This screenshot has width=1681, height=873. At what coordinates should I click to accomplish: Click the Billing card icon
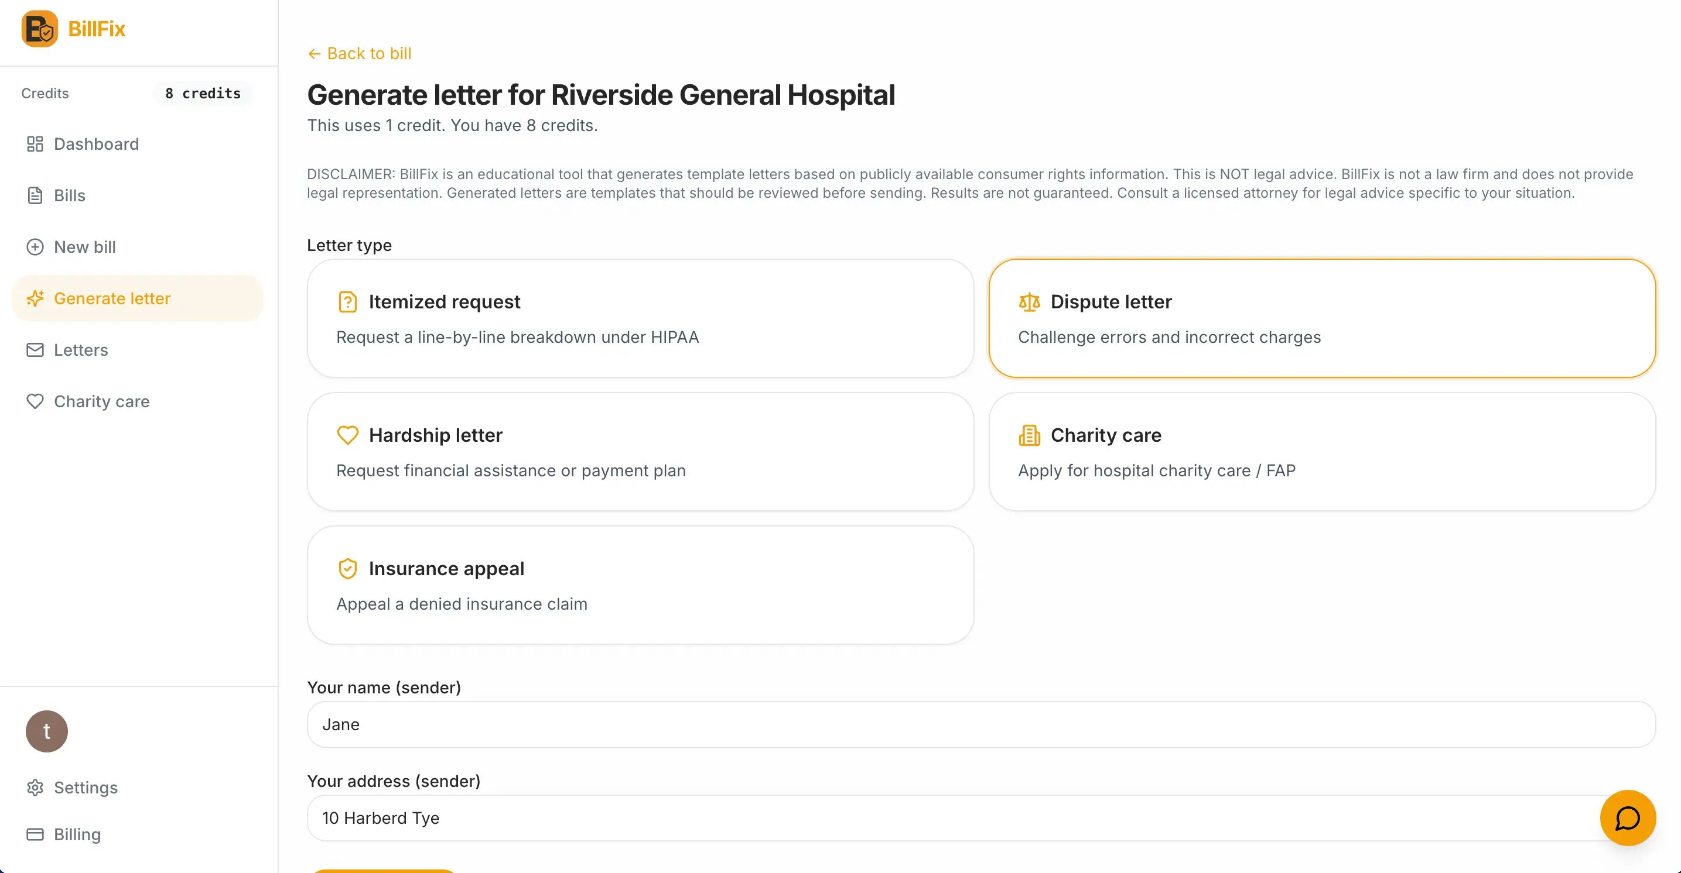click(35, 834)
